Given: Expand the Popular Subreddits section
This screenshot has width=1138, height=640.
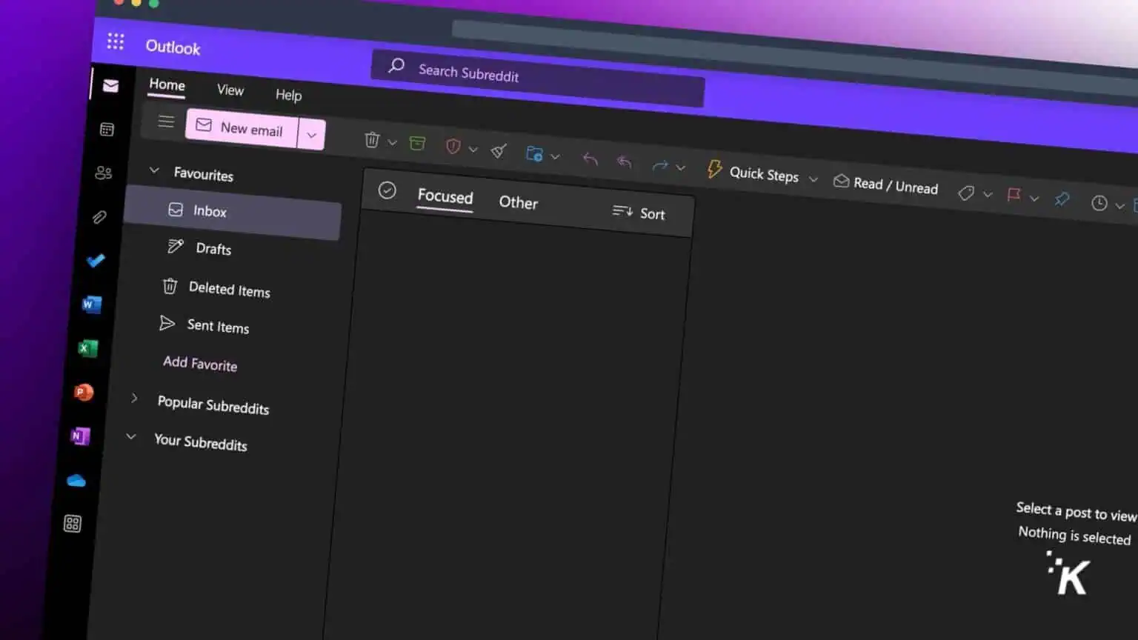Looking at the screenshot, I should 134,399.
